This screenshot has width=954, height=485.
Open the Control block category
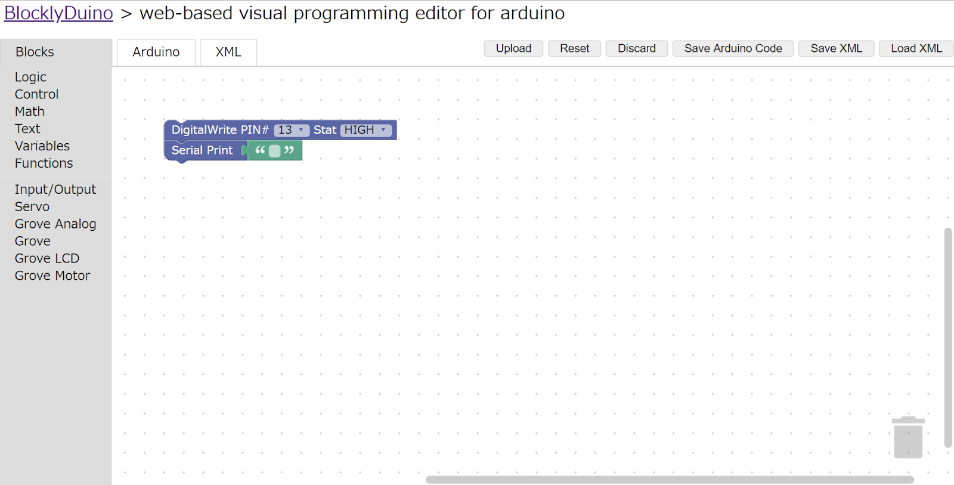click(36, 94)
